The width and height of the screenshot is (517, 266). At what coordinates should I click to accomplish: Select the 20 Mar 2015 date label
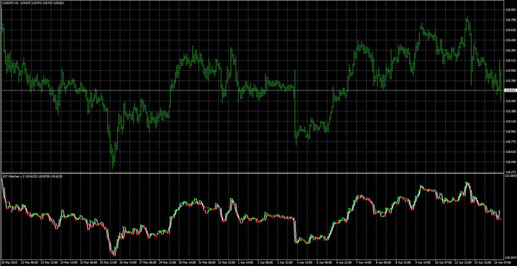8,262
